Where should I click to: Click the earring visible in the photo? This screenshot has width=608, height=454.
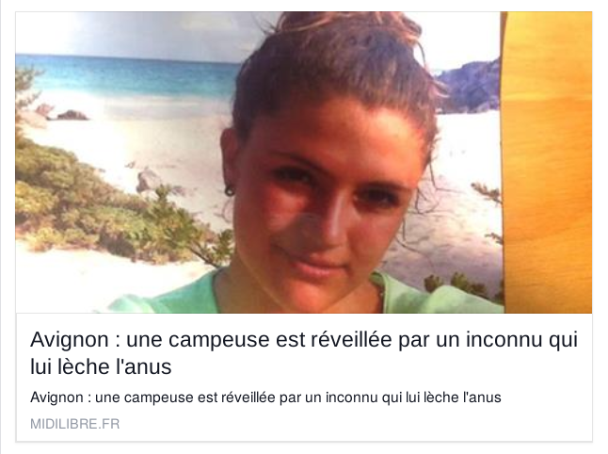pyautogui.click(x=230, y=191)
